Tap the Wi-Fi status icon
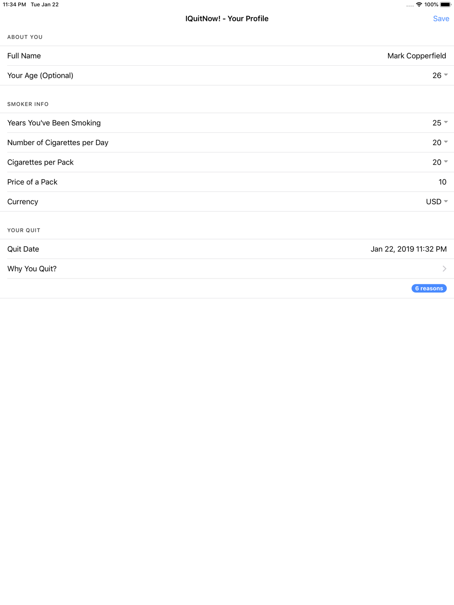The height and width of the screenshot is (605, 454). (419, 5)
